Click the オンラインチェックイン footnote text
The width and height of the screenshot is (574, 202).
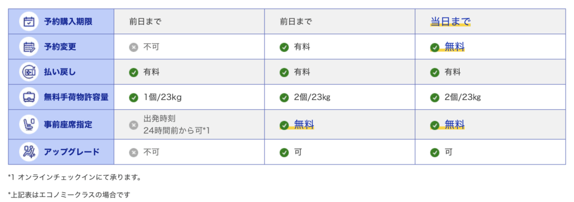(75, 177)
